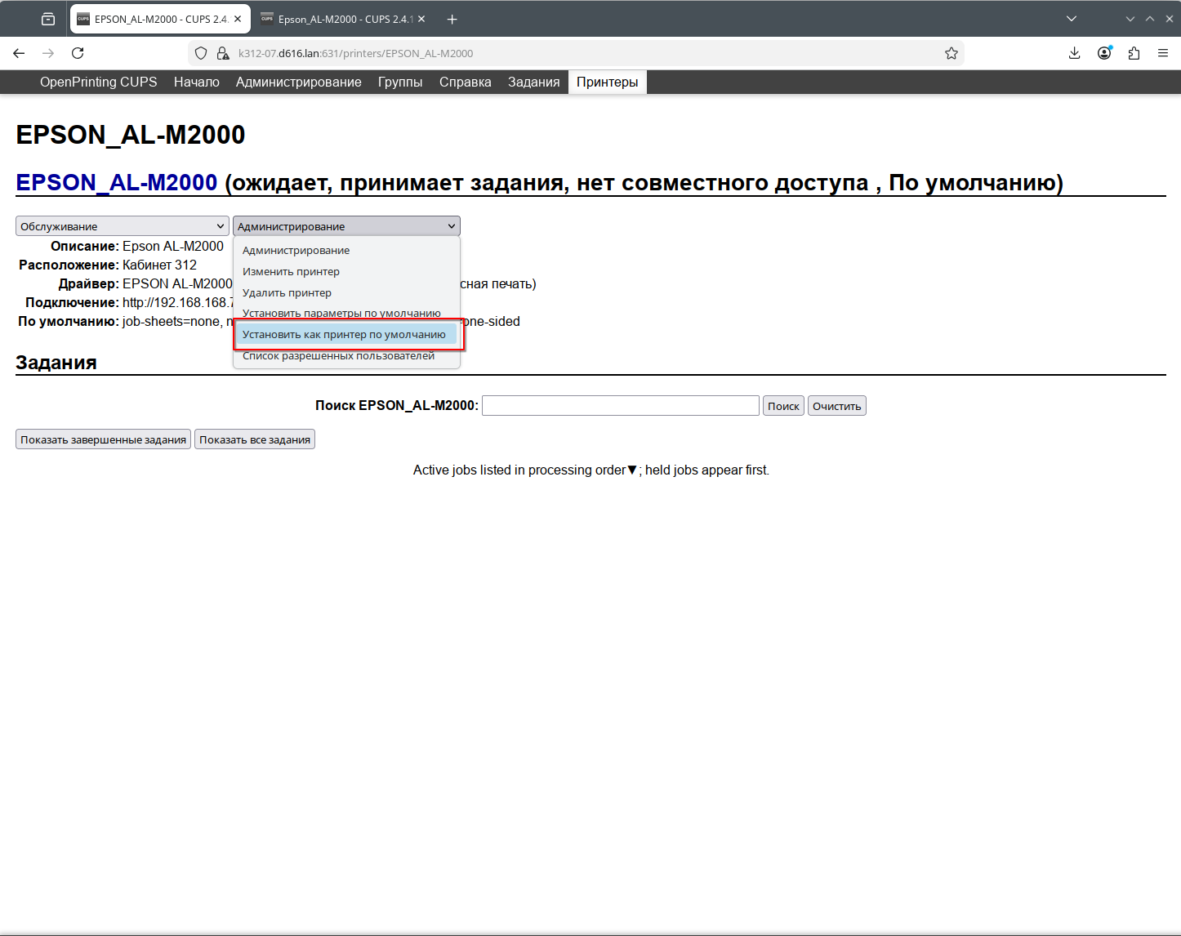1181x936 pixels.
Task: Click the Поиск EPSON_AL-M2000 search field
Action: [620, 406]
